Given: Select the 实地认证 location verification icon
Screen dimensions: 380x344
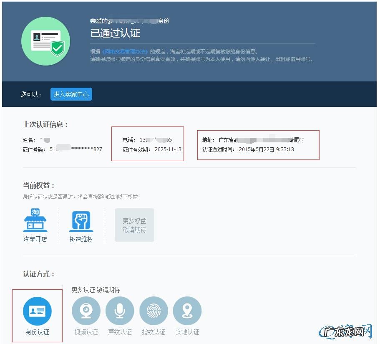Looking at the screenshot, I should point(187,311).
